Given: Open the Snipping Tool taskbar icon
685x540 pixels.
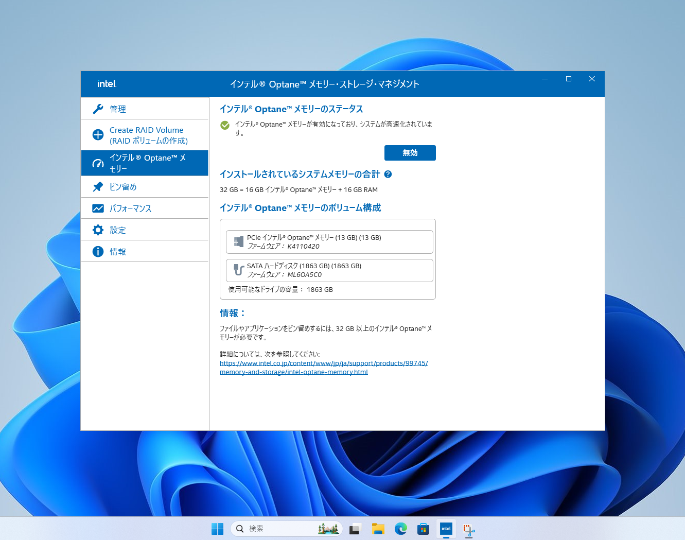Looking at the screenshot, I should 469,530.
